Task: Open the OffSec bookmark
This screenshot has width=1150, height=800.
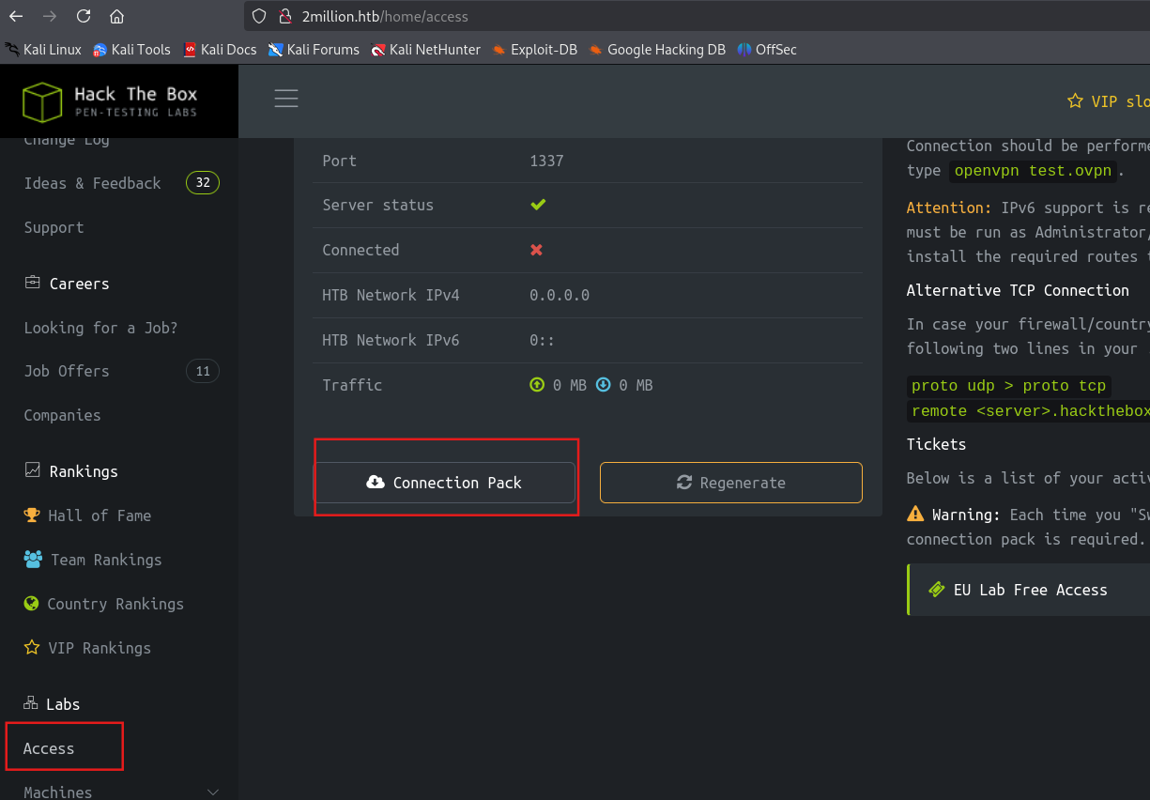Action: click(x=767, y=50)
